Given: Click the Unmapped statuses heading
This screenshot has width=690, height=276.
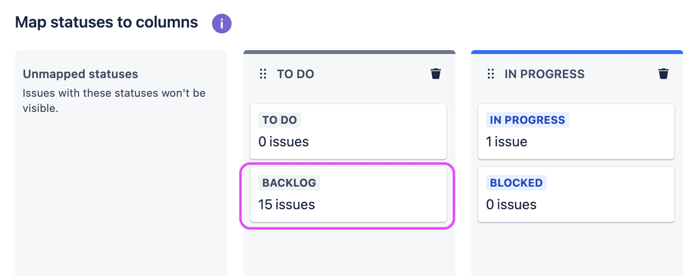Looking at the screenshot, I should click(80, 74).
